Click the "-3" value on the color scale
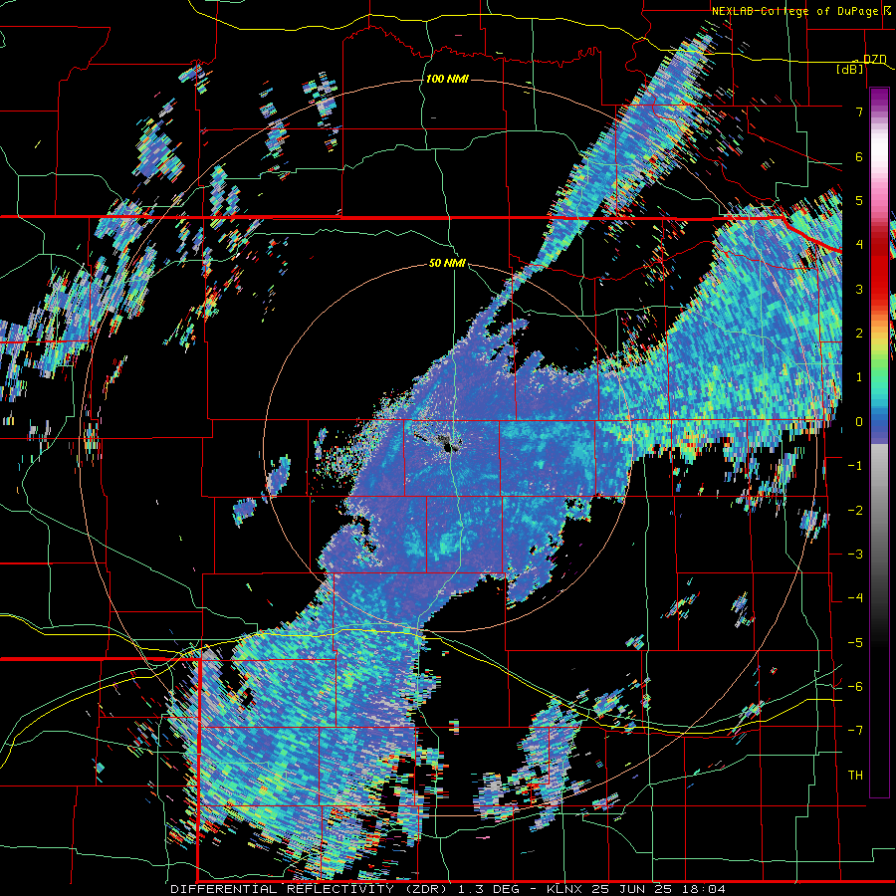Viewport: 896px width, 896px height. 855,554
